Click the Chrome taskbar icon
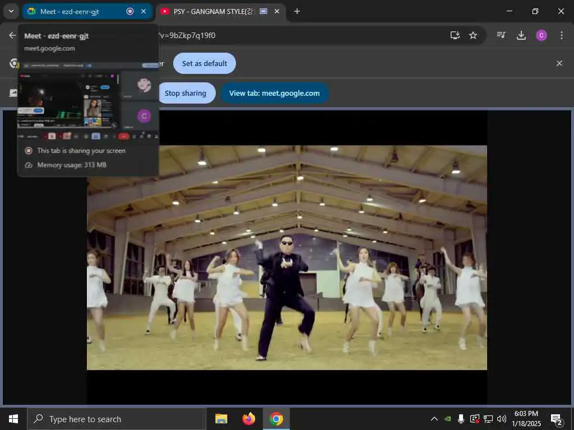The height and width of the screenshot is (430, 574). click(276, 419)
